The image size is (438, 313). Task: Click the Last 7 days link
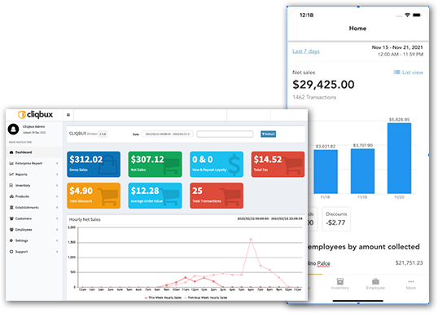click(x=306, y=51)
